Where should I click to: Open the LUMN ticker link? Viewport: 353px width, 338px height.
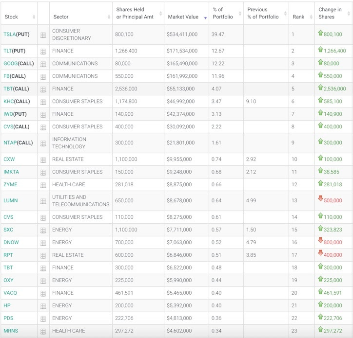tap(11, 200)
